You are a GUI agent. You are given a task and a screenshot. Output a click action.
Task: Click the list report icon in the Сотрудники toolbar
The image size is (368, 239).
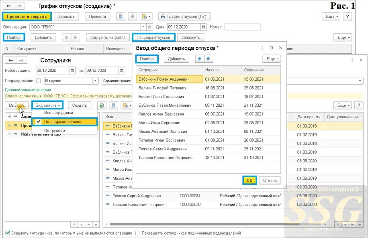coord(114,105)
